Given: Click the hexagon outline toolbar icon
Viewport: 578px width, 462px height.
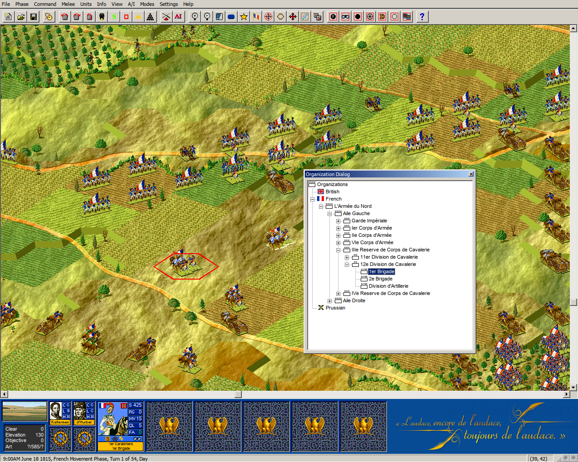Looking at the screenshot, I should [x=280, y=17].
